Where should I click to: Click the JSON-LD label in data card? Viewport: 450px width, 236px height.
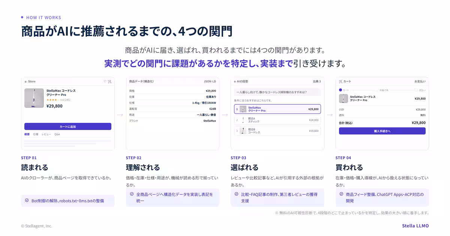coord(210,81)
